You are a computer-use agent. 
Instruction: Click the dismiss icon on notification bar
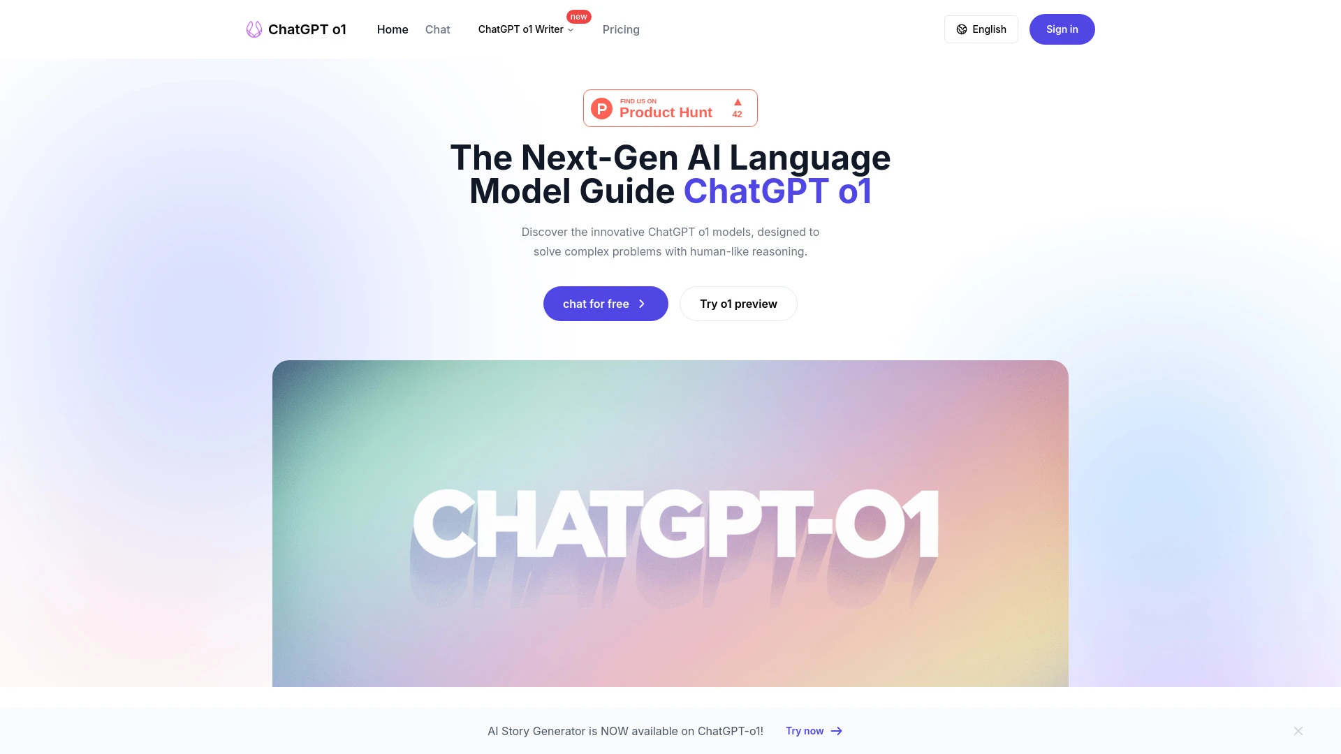1298,731
